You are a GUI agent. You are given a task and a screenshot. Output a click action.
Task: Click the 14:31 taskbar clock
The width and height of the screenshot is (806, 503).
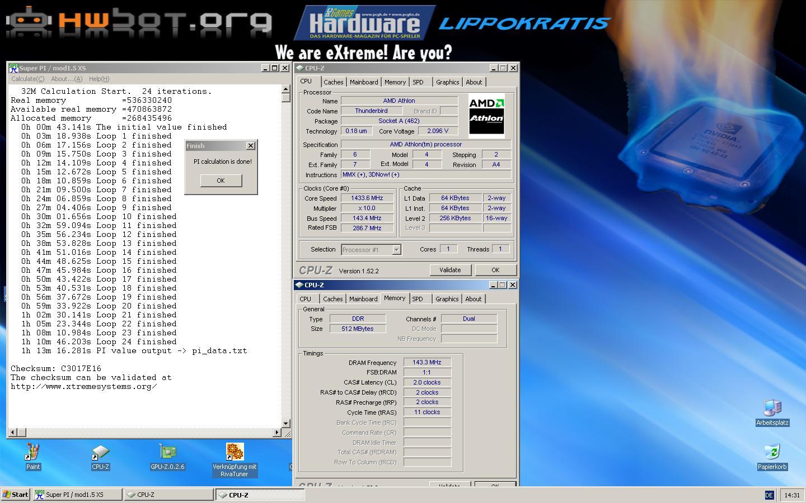pos(792,495)
